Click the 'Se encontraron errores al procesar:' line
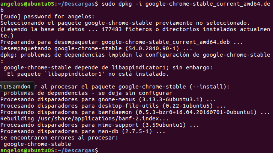Viewport: 273px width, 153px height. point(59,138)
